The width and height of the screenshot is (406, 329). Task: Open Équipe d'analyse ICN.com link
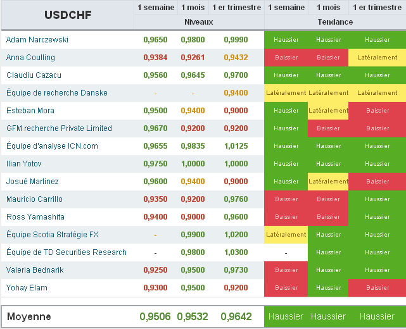(x=52, y=146)
